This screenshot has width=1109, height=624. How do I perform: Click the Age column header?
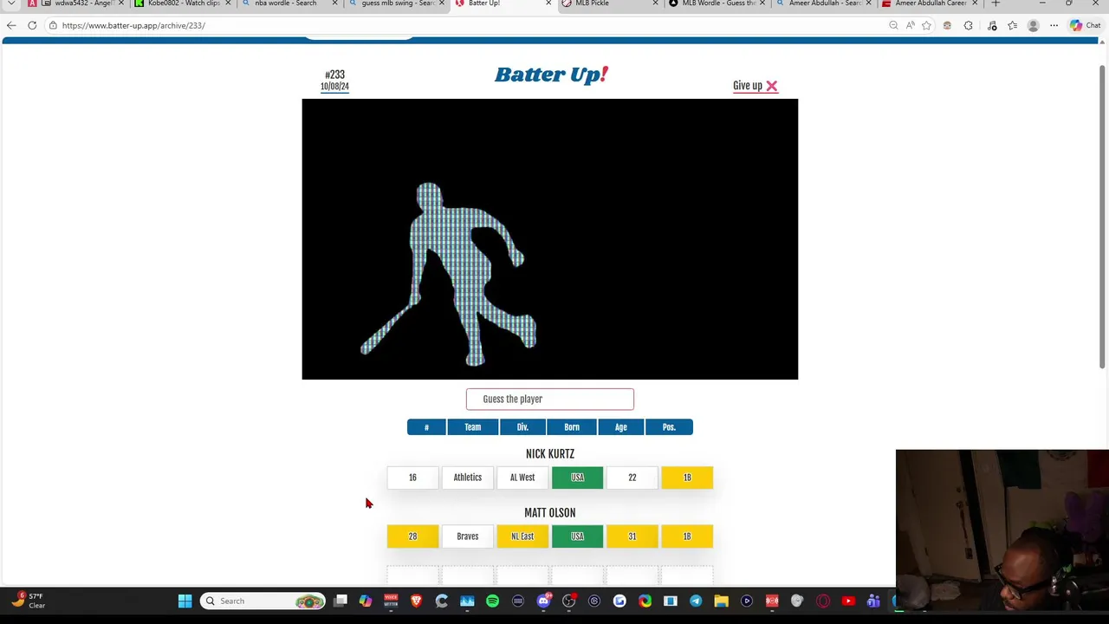coord(621,427)
